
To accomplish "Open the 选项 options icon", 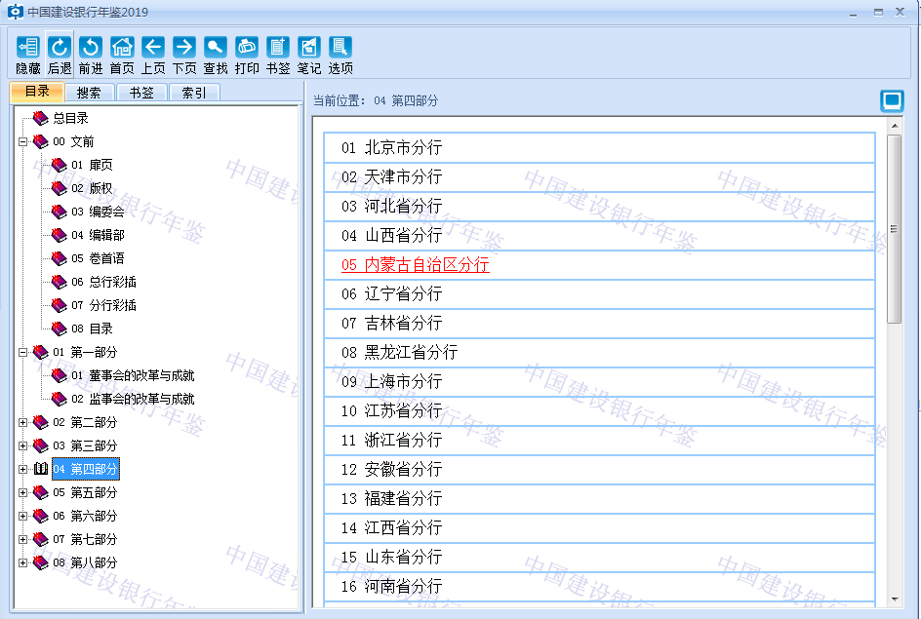I will (340, 47).
